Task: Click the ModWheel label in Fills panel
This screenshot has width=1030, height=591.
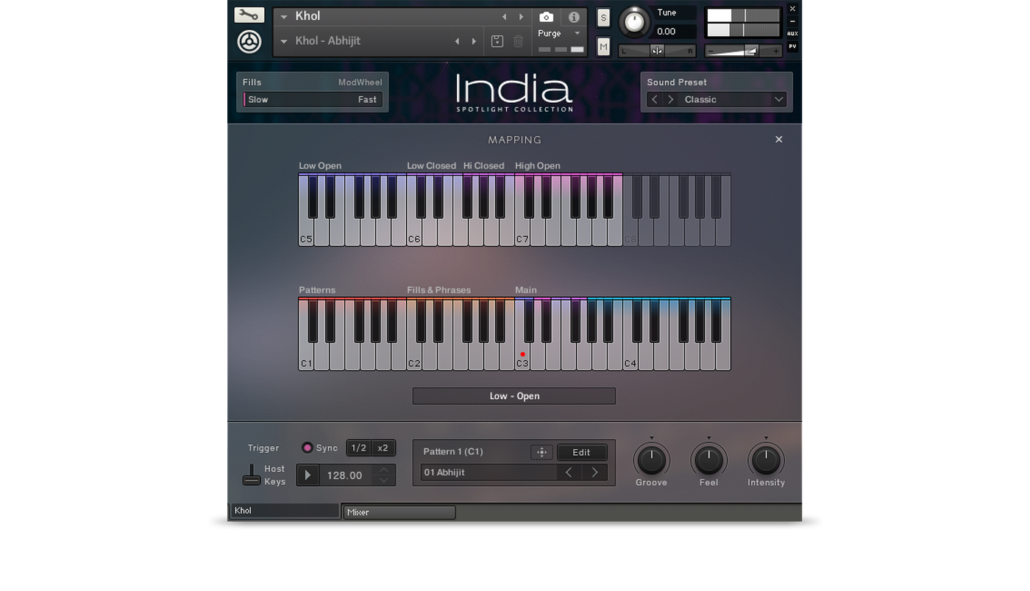Action: (x=360, y=82)
